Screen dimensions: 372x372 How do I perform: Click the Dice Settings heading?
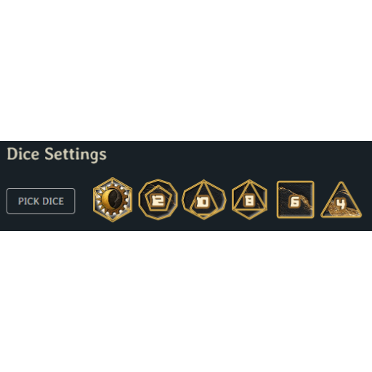tap(57, 154)
